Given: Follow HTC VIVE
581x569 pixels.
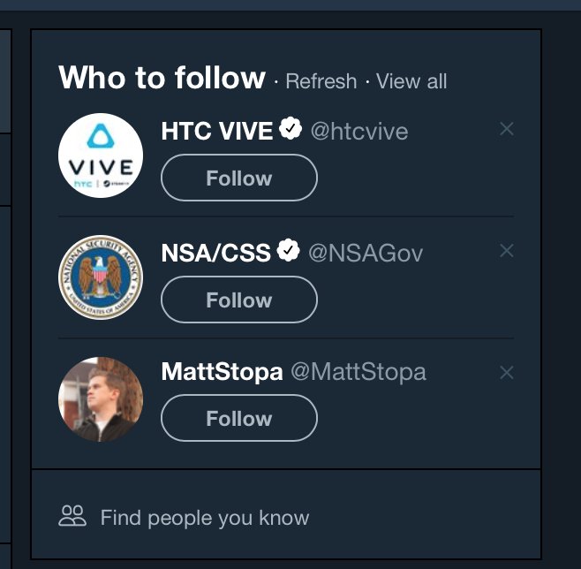Looking at the screenshot, I should [238, 178].
